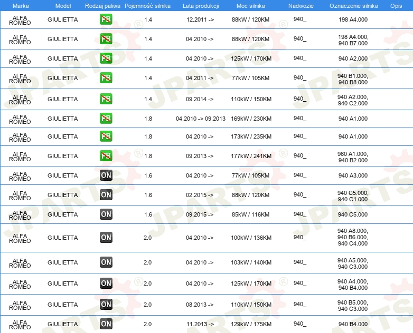Screen dimensions: 413x333
Task: Select the 940 A2.000, 940 C2.000 cell
Action: click(353, 100)
